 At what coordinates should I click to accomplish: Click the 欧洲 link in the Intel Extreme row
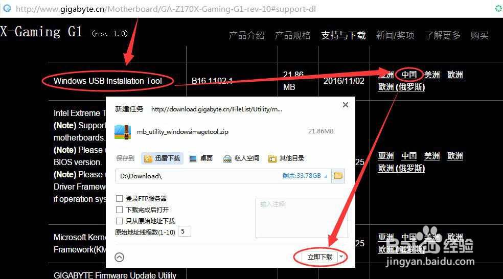point(455,156)
